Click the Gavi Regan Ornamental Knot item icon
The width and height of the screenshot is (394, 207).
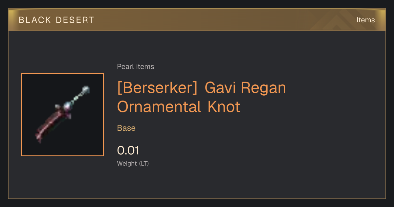pos(62,115)
